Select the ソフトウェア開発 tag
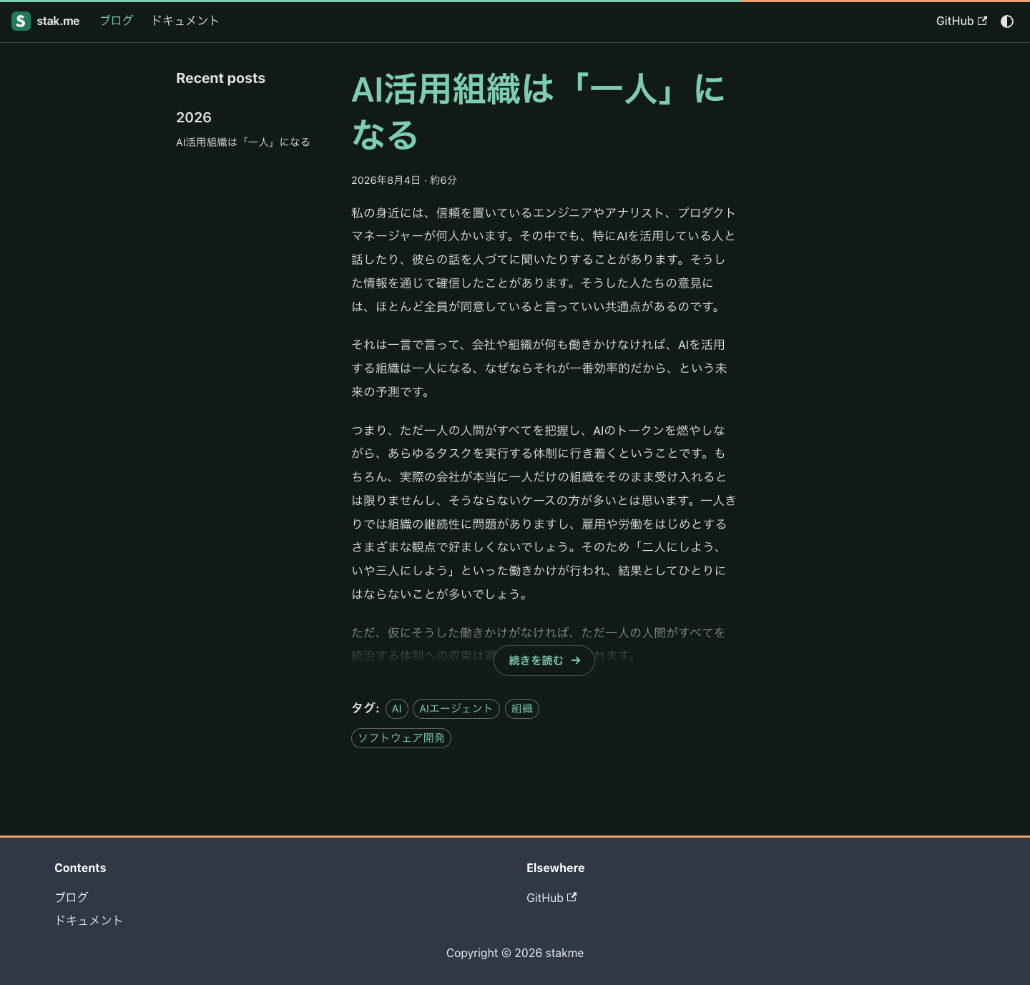Image resolution: width=1030 pixels, height=985 pixels. 401,738
